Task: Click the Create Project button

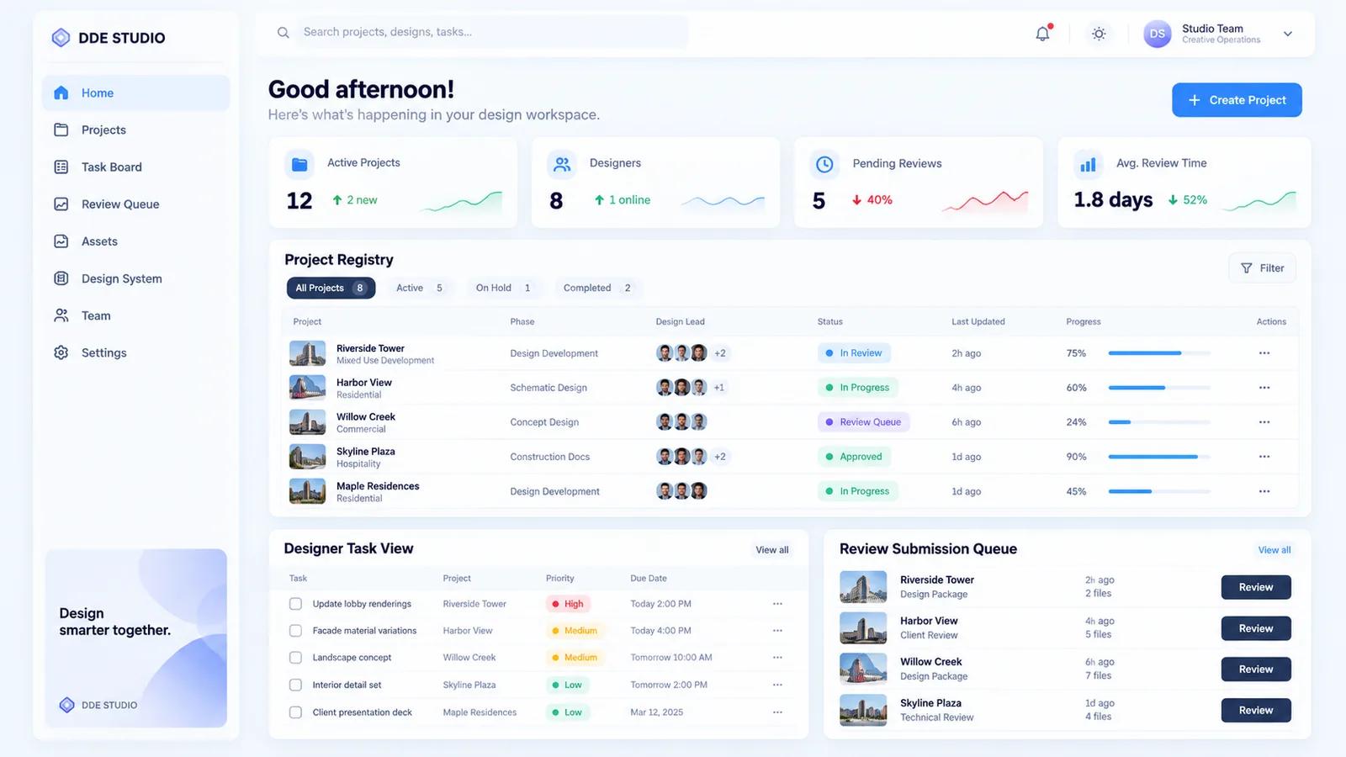Action: pos(1237,100)
